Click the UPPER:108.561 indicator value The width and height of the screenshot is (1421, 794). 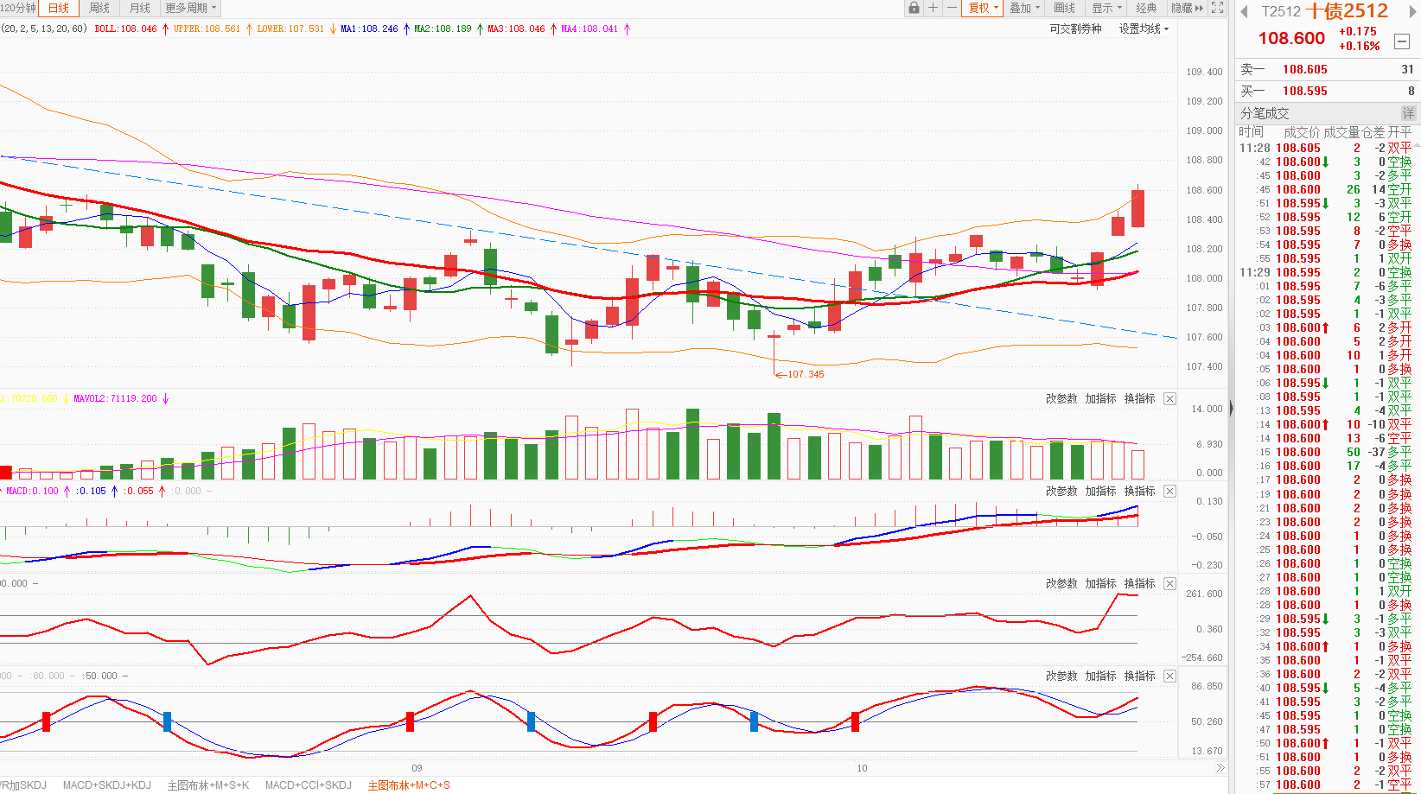207,29
